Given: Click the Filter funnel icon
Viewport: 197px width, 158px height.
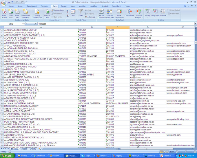Looking at the screenshot, I should (81, 13).
